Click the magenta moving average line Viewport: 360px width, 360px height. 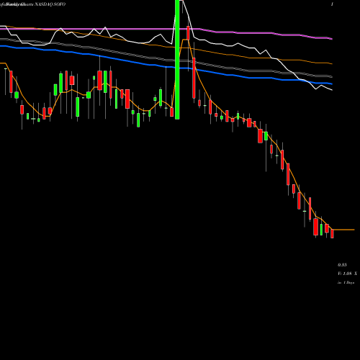166,29
